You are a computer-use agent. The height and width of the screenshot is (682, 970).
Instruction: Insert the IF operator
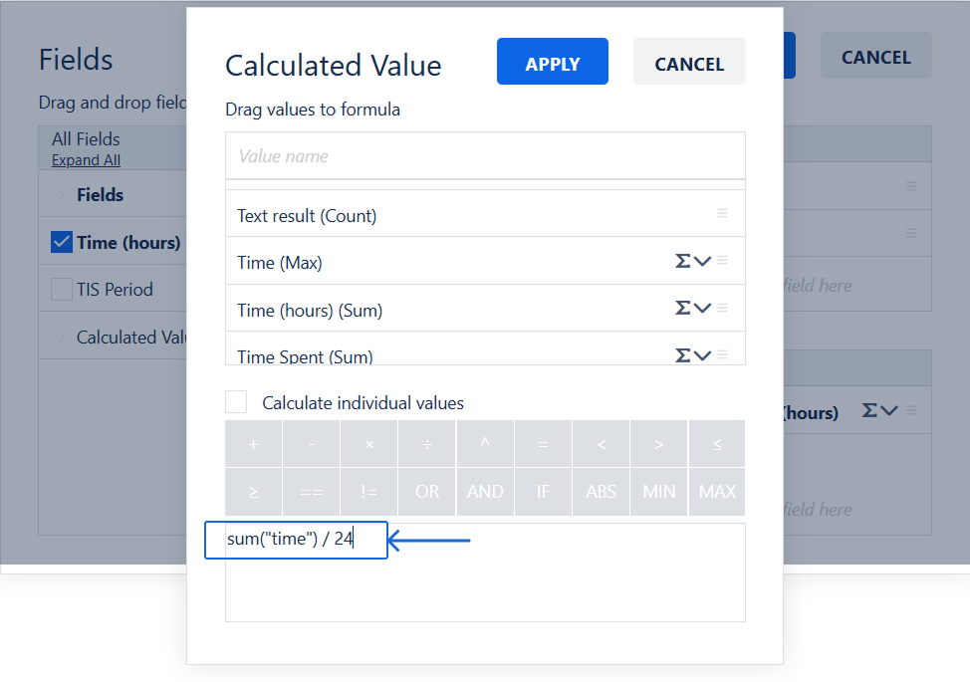(x=543, y=492)
